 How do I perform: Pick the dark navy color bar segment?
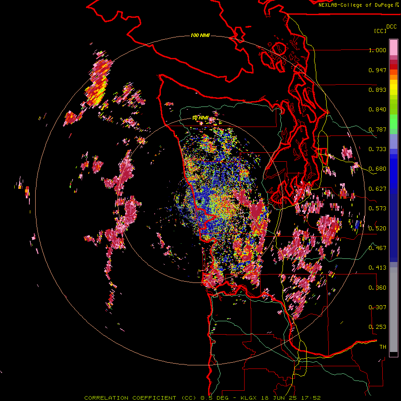pyautogui.click(x=393, y=228)
